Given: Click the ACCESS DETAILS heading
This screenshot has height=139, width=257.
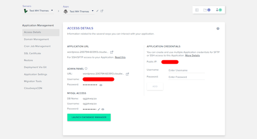Looking at the screenshot, I should pos(80,28).
